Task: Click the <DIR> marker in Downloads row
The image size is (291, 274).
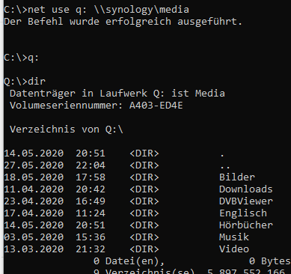Action: point(144,189)
